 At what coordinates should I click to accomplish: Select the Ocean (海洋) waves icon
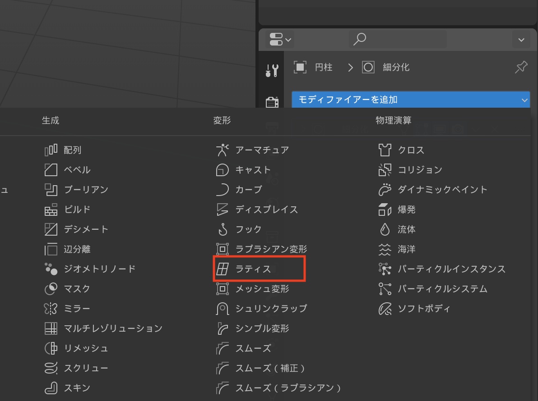tap(385, 249)
